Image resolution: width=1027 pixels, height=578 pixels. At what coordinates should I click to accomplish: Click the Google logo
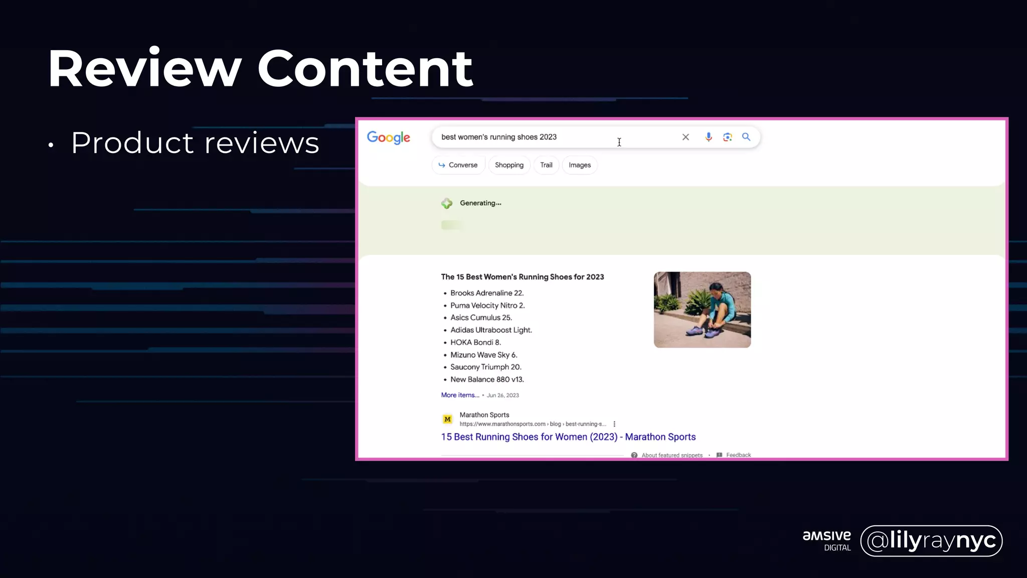[x=389, y=137]
